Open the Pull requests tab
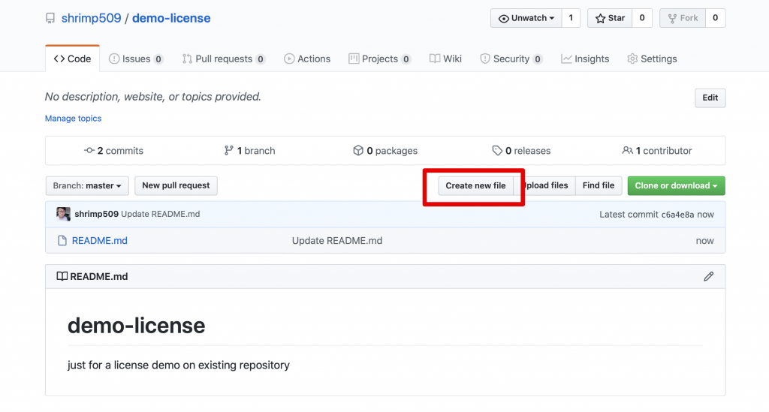 click(x=224, y=59)
